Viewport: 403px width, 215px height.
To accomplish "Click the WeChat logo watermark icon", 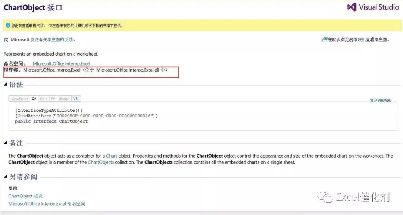I will pyautogui.click(x=325, y=197).
